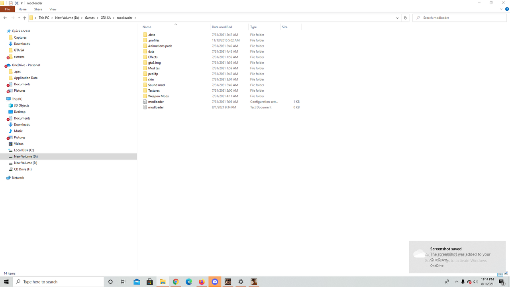Screen dimensions: 510x287
Task: Click 'This PC' in the address breadcrumb
Action: pos(44,18)
